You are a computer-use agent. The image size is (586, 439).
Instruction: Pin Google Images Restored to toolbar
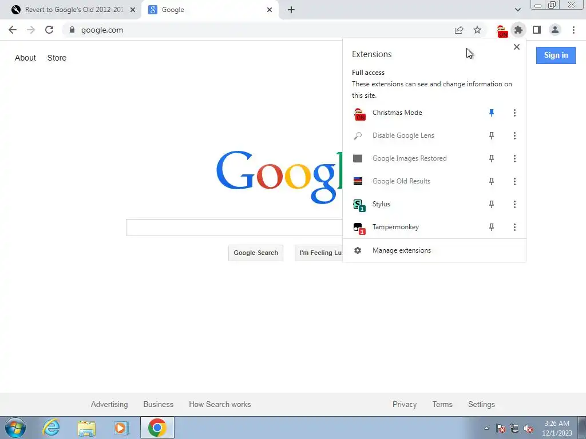[492, 158]
